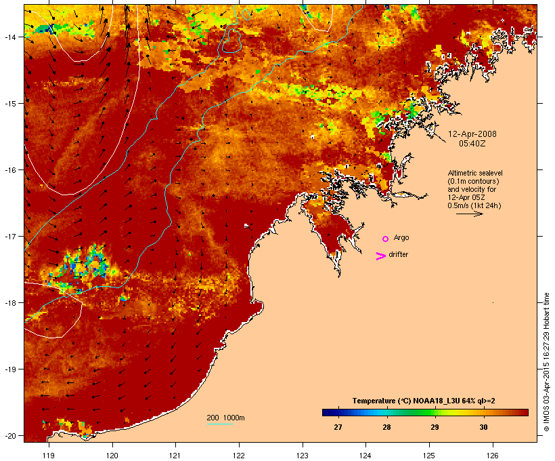Click the 'Argo' legend label
Image resolution: width=555 pixels, height=461 pixels.
[401, 237]
